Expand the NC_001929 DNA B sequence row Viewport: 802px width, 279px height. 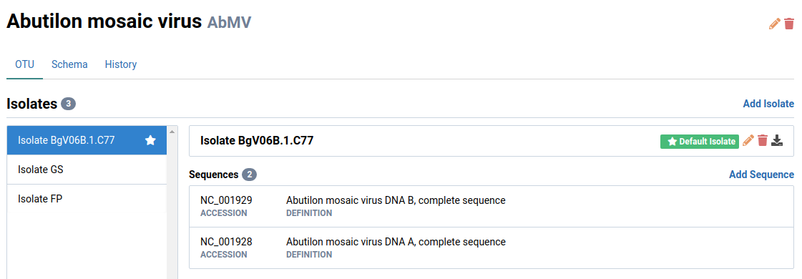pyautogui.click(x=491, y=207)
